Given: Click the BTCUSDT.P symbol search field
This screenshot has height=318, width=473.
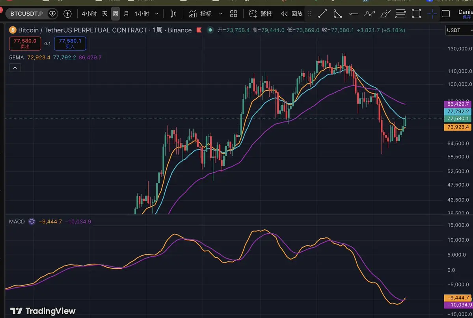Looking at the screenshot, I should pos(26,14).
